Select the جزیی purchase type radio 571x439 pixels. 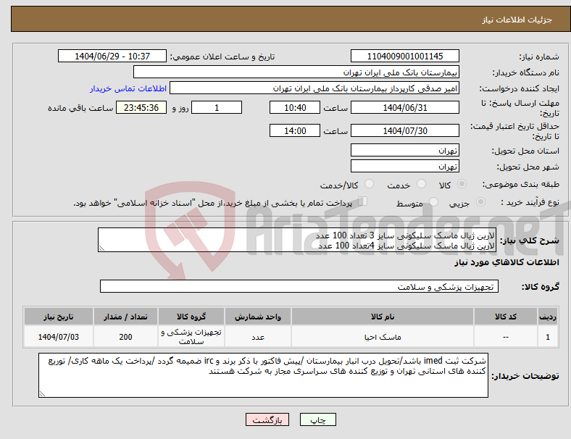pyautogui.click(x=480, y=202)
